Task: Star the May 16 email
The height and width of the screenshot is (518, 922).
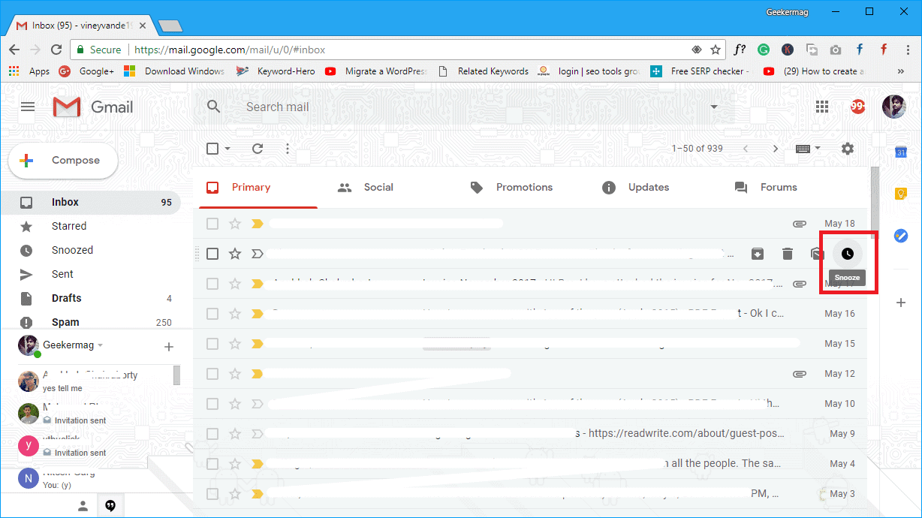Action: [x=235, y=313]
